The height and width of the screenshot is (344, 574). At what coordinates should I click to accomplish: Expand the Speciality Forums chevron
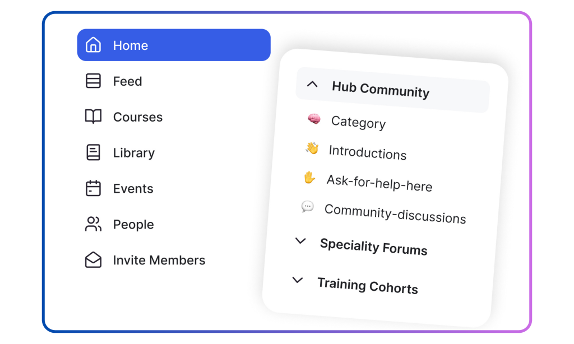pyautogui.click(x=300, y=241)
